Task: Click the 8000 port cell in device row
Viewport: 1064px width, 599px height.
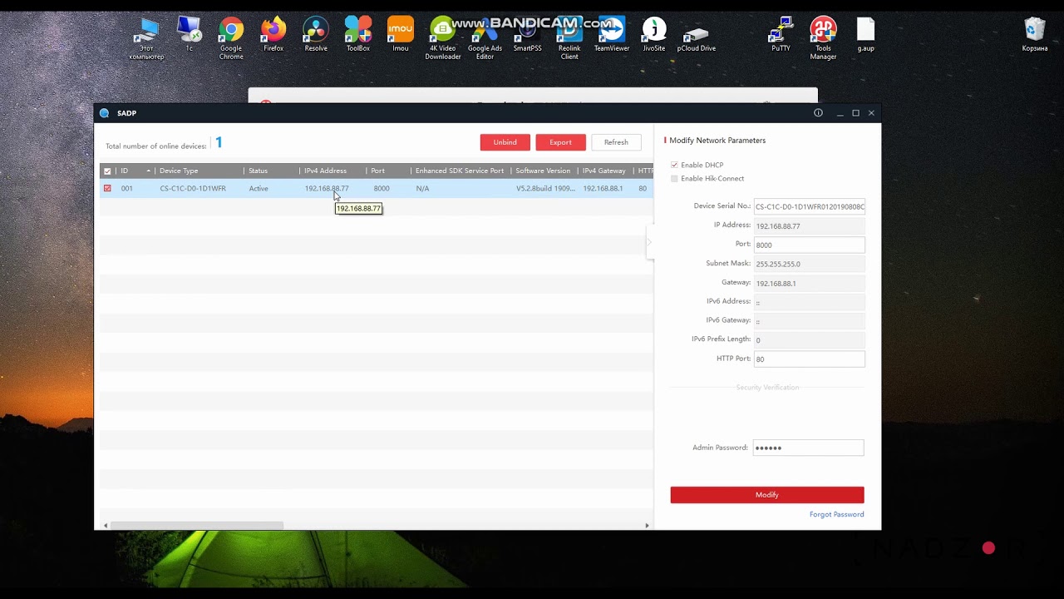Action: click(382, 189)
